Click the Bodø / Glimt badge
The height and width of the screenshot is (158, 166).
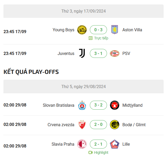(x=115, y=125)
